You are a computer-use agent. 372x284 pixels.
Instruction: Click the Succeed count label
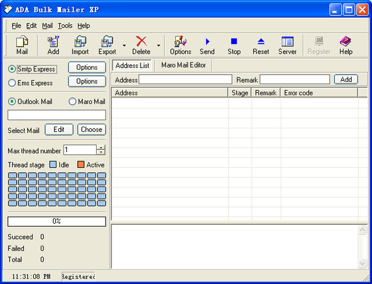(x=20, y=237)
